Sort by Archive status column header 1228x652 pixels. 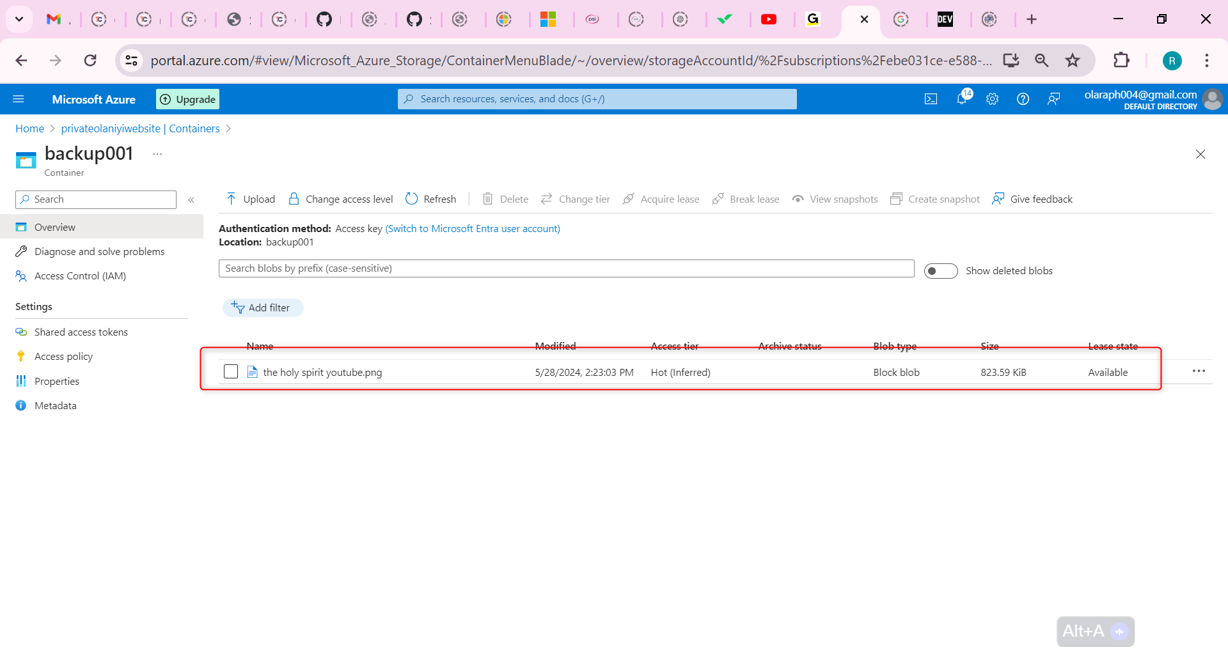click(790, 346)
